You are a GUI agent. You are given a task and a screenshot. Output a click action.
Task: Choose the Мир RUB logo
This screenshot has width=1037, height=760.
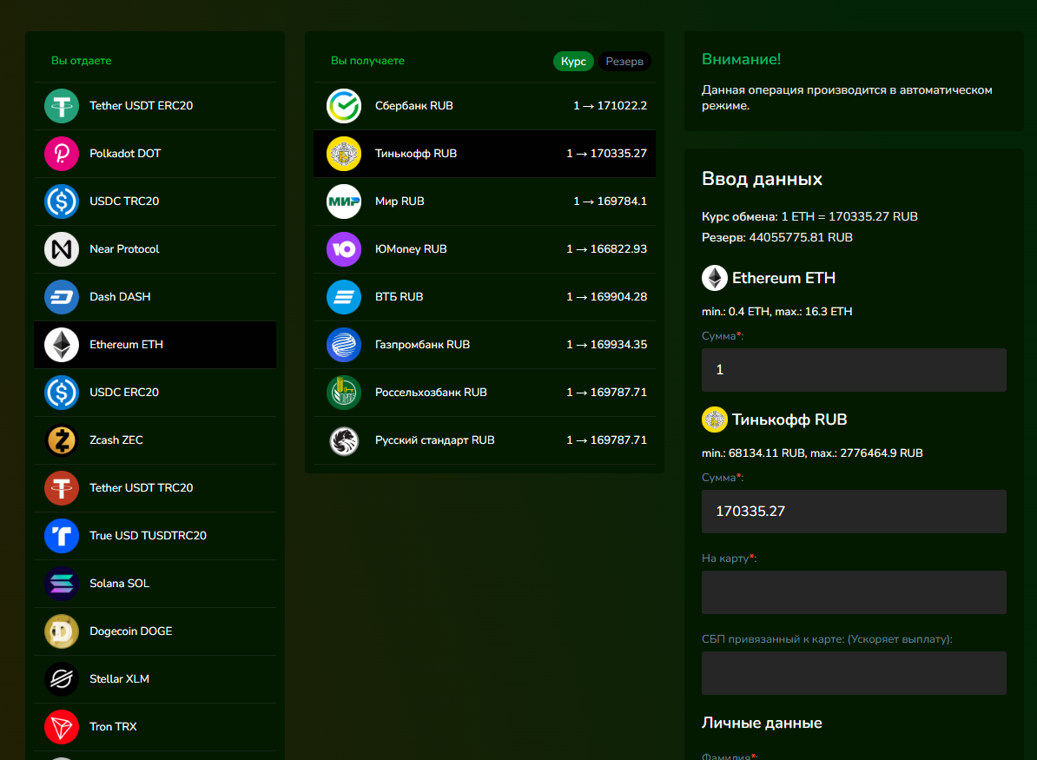344,202
